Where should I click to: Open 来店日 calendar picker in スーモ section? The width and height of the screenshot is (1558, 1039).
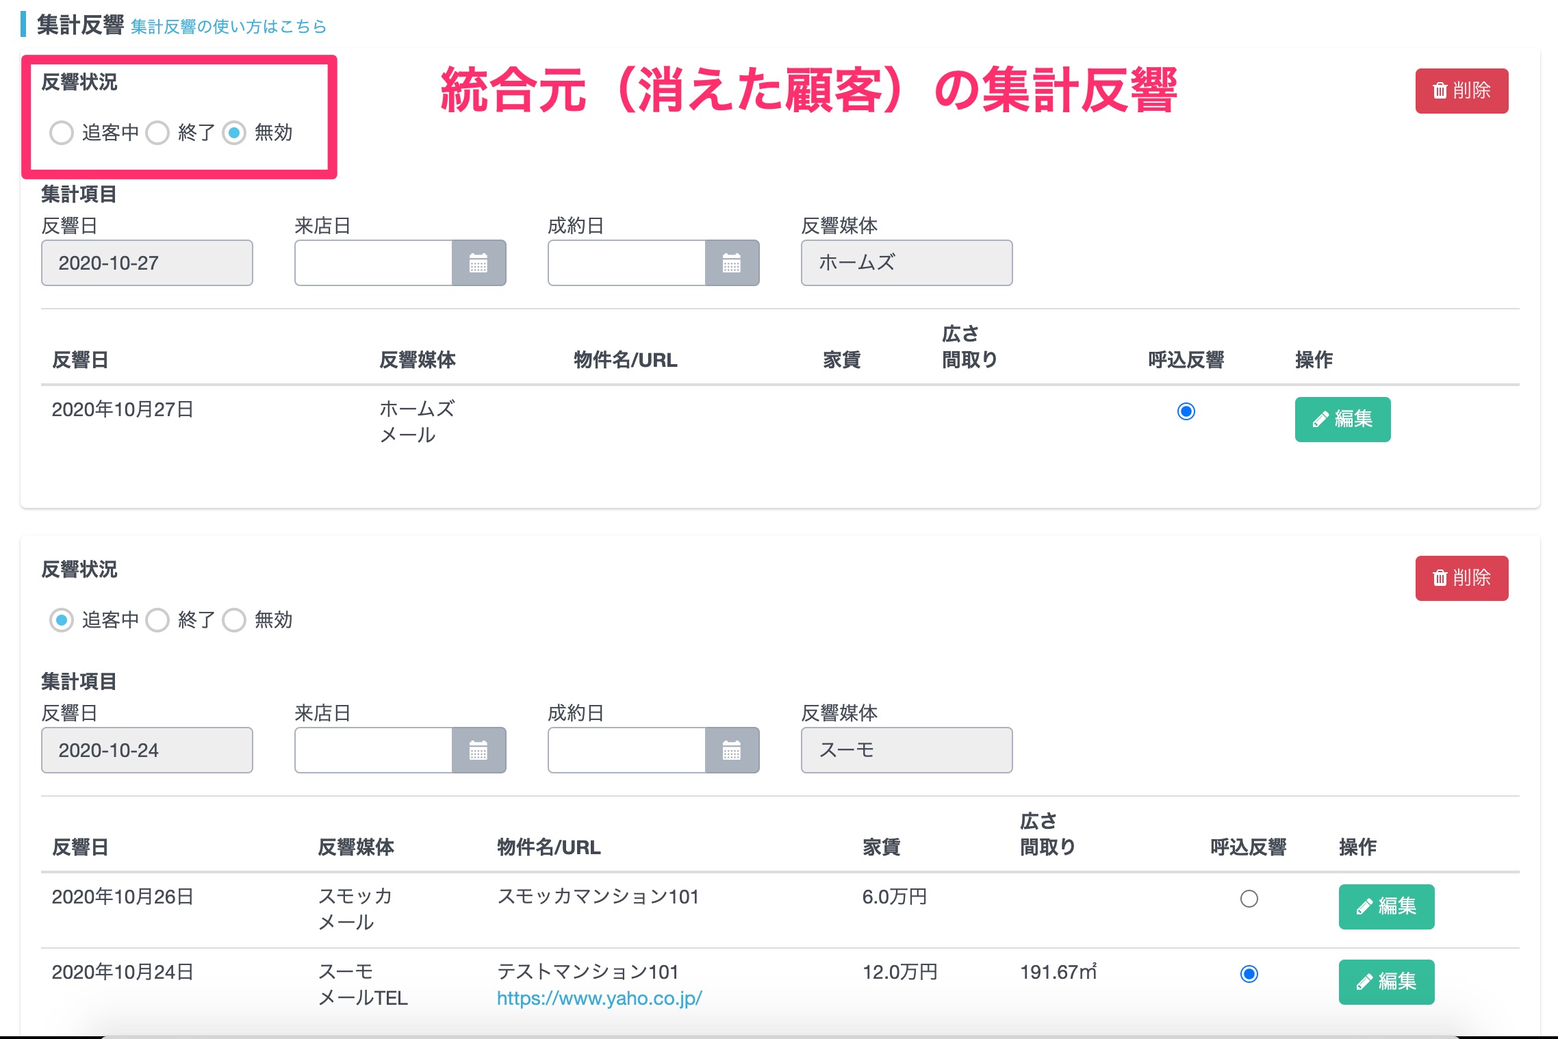point(478,750)
